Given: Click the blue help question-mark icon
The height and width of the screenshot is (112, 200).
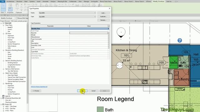Looking at the screenshot, I should pos(180,40).
